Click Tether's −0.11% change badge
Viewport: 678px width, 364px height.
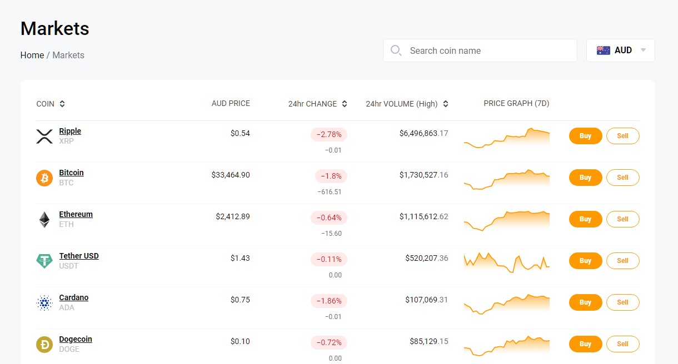(x=329, y=260)
